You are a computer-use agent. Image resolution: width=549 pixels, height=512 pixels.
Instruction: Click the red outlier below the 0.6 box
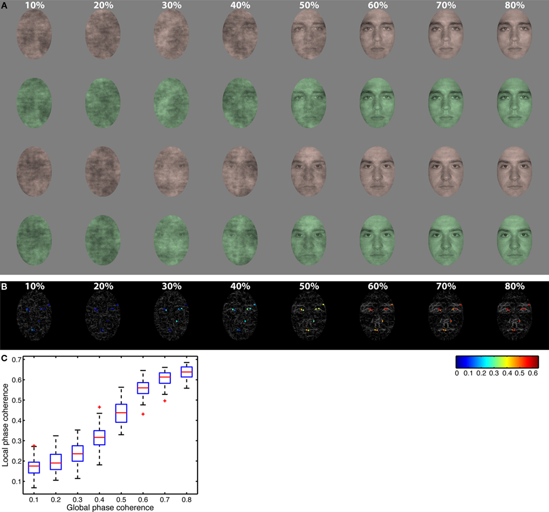[143, 414]
